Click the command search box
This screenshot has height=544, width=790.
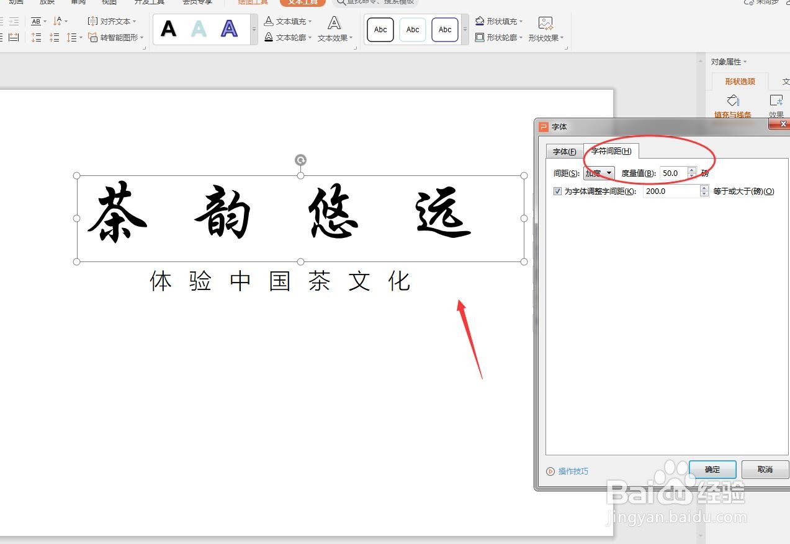375,2
